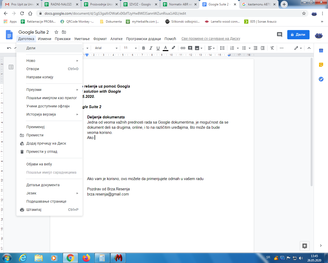The width and height of the screenshot is (328, 263).
Task: Open Google Calendar in the side panel
Action: tap(321, 50)
